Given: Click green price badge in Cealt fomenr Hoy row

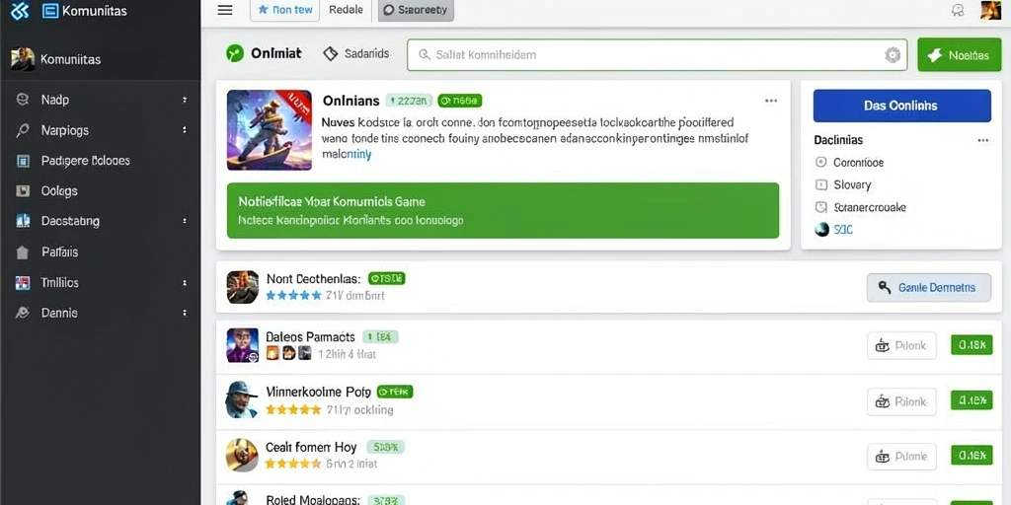Looking at the screenshot, I should coord(972,456).
